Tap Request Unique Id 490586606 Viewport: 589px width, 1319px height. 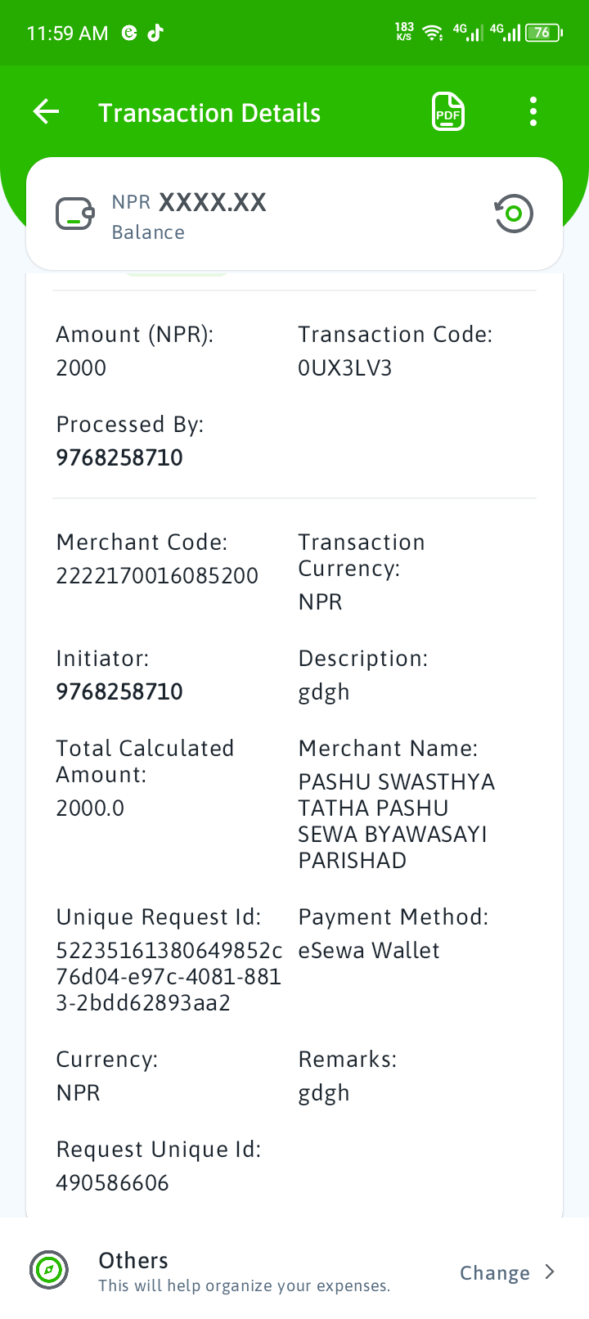113,1183
